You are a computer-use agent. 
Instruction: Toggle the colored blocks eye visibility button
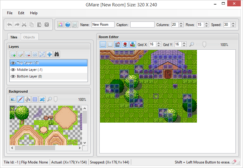click(133, 44)
